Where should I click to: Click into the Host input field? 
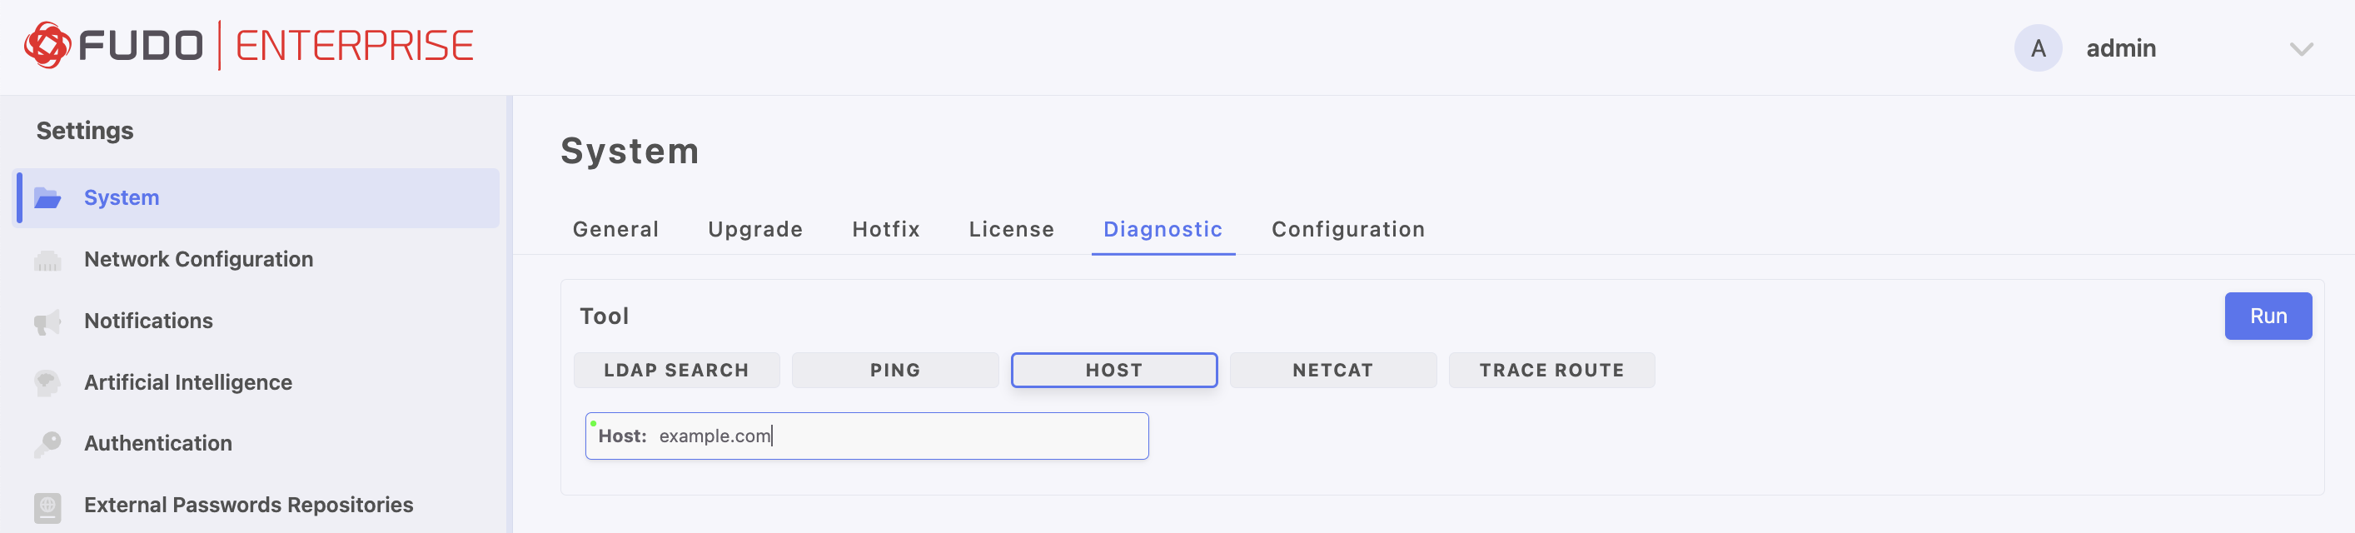[x=896, y=436]
